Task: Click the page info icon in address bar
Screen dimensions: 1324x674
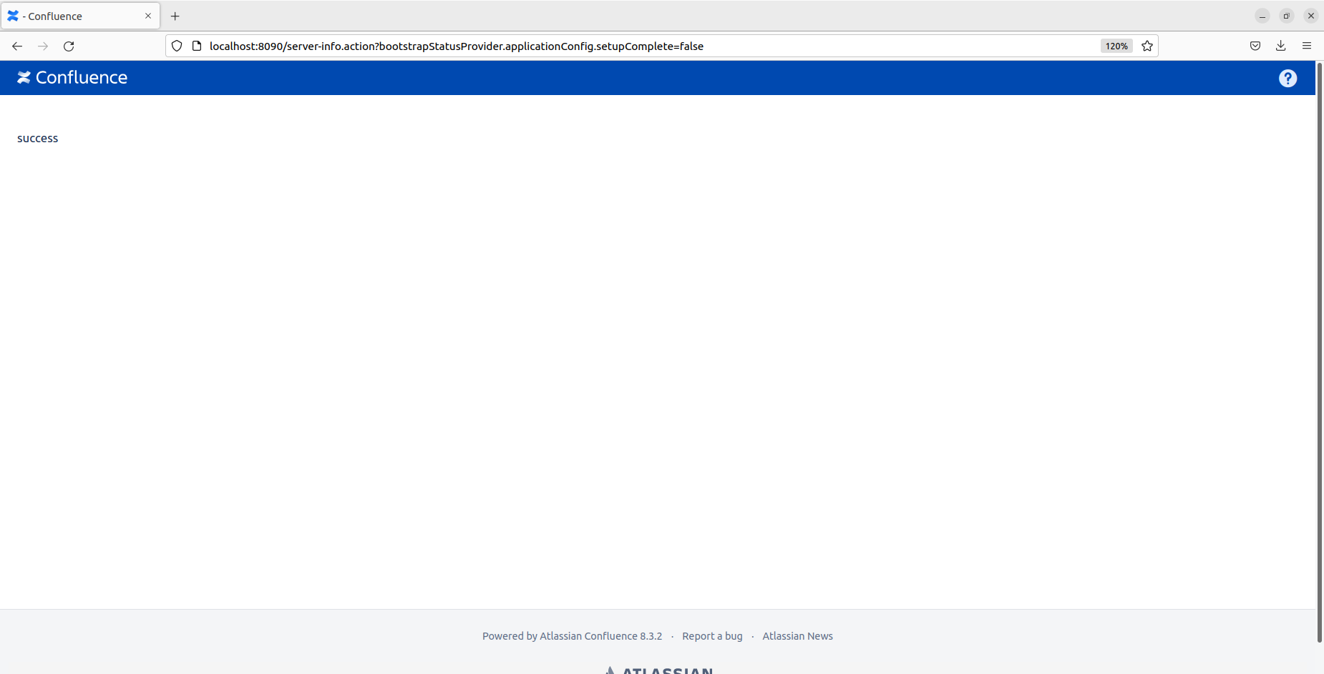Action: [196, 46]
